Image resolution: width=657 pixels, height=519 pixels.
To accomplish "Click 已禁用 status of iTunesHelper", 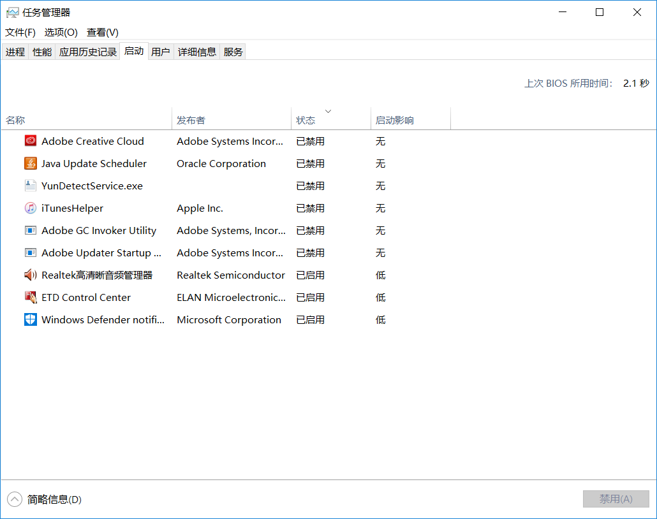I will [x=310, y=208].
